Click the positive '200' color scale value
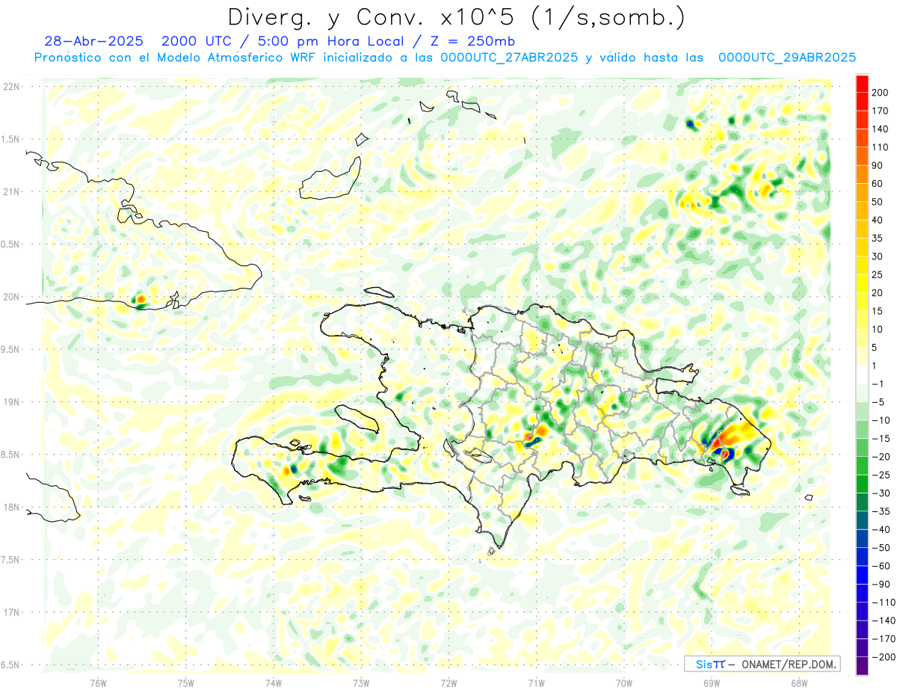This screenshot has width=897, height=693. pyautogui.click(x=879, y=92)
